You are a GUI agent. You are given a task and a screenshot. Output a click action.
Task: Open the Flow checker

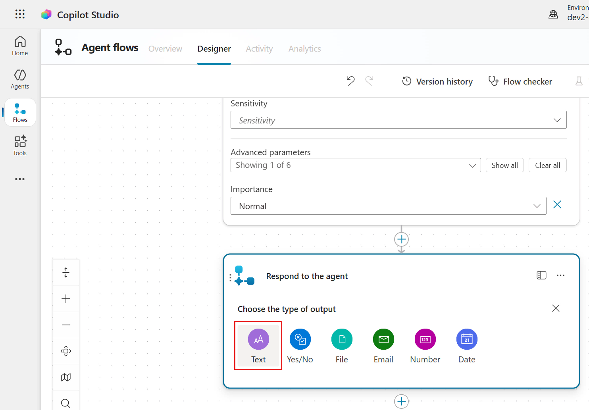tap(520, 81)
